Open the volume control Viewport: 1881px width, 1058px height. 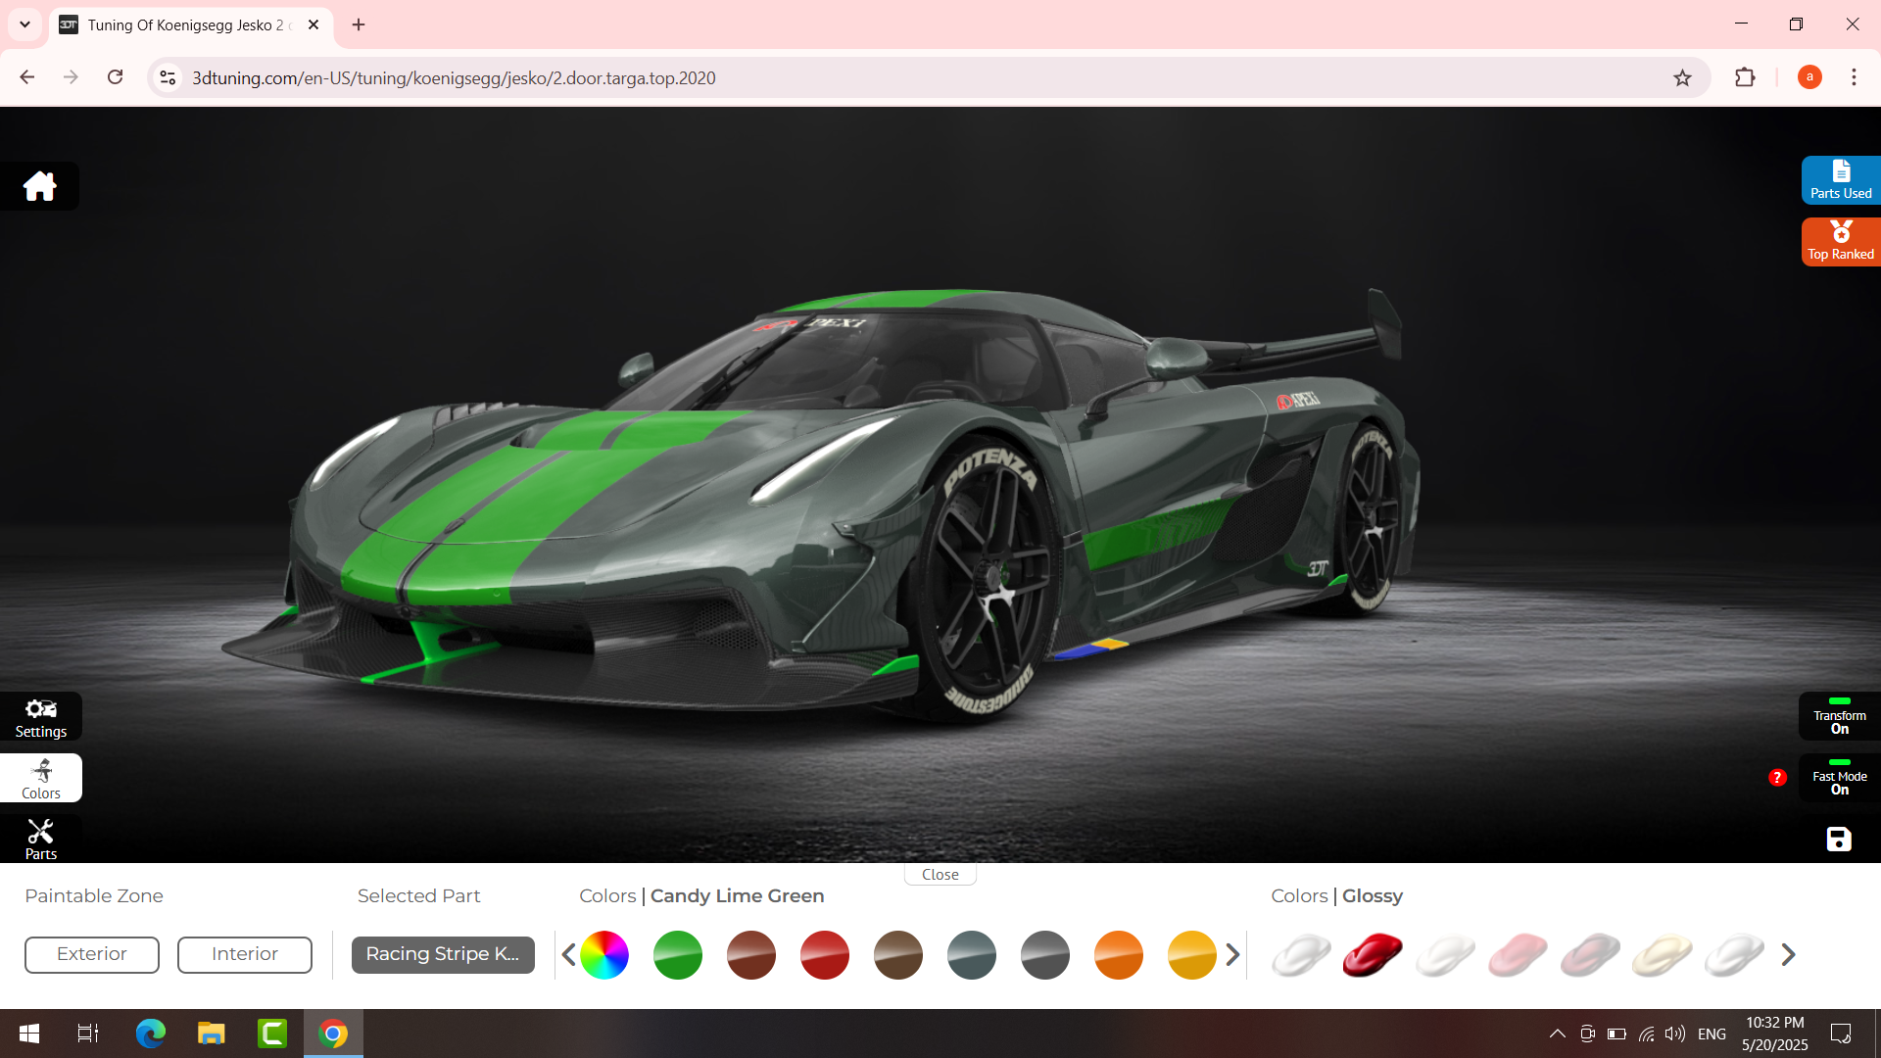click(x=1675, y=1034)
